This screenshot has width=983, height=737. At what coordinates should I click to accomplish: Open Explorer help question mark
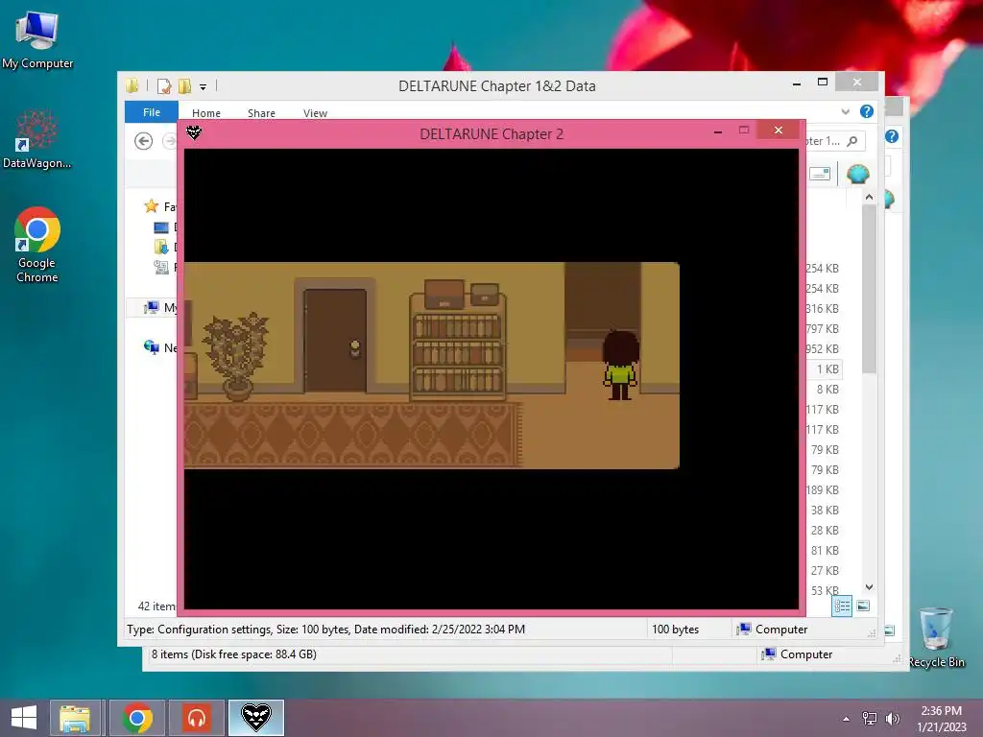pyautogui.click(x=867, y=111)
